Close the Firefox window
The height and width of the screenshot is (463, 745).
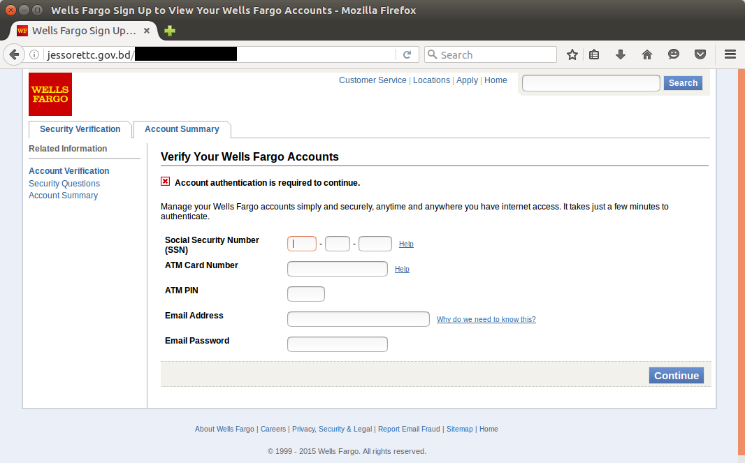tap(10, 10)
